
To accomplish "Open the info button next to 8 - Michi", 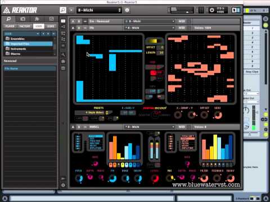I will click(x=127, y=10).
